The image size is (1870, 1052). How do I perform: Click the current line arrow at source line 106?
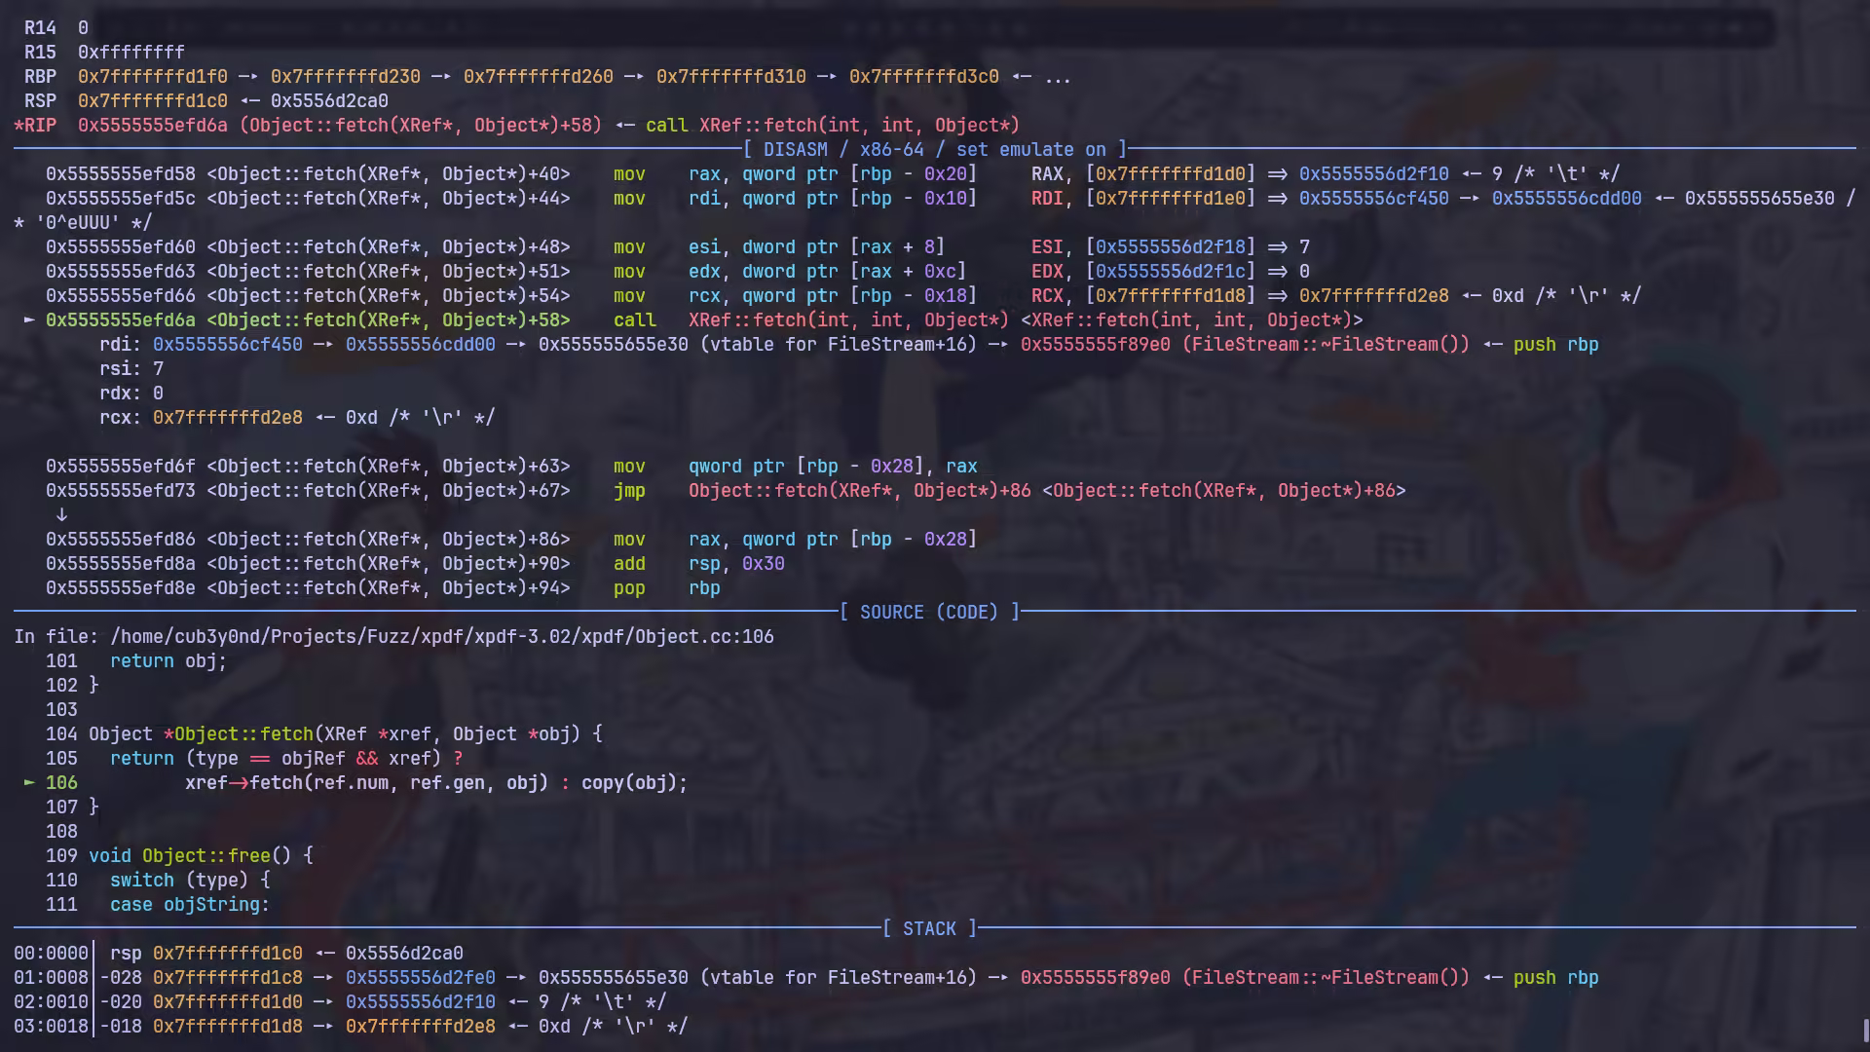tap(29, 783)
